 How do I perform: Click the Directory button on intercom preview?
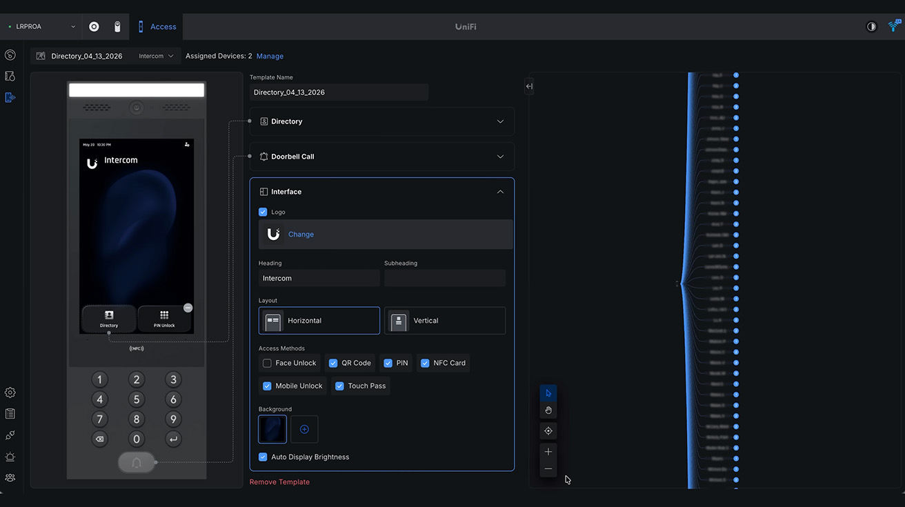(109, 319)
